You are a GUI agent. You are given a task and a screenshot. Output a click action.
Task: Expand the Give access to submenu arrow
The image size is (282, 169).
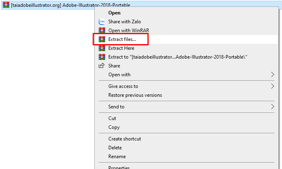(x=272, y=86)
